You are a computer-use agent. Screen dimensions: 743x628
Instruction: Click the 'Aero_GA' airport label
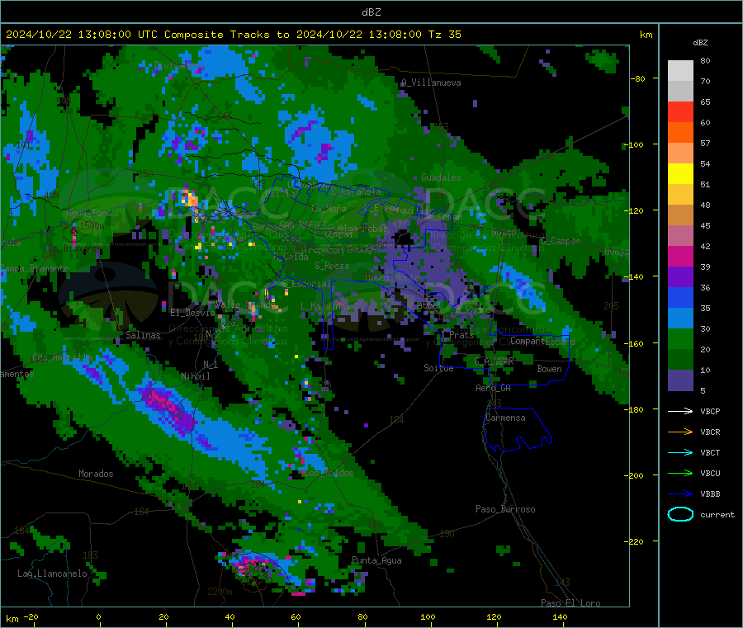point(493,388)
